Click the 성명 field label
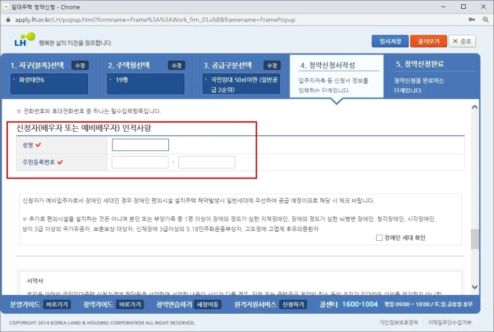Viewport: 494px width, 332px height. point(27,145)
